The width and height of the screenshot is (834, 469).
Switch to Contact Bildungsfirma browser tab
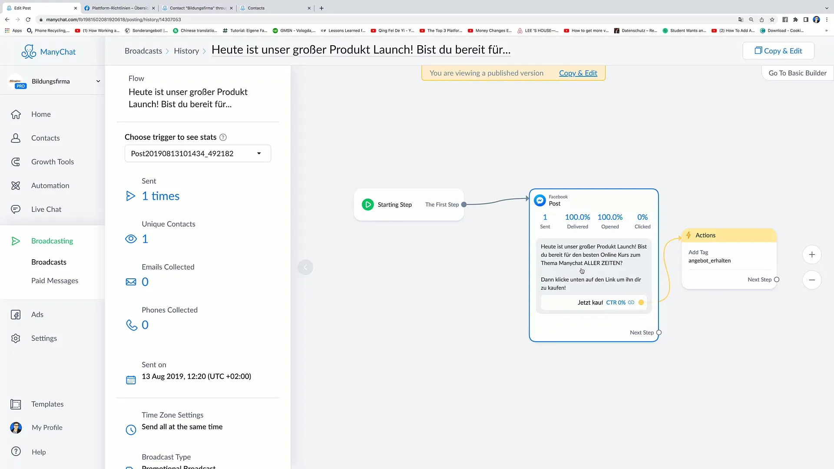(198, 8)
